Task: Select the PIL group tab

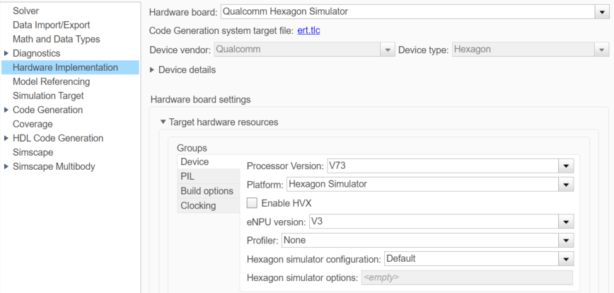Action: click(187, 176)
